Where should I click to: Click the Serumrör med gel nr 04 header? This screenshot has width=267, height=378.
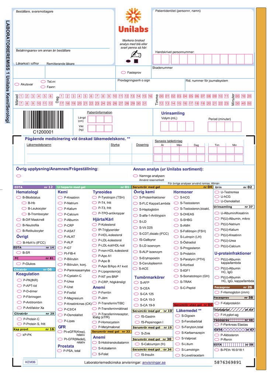point(172,187)
